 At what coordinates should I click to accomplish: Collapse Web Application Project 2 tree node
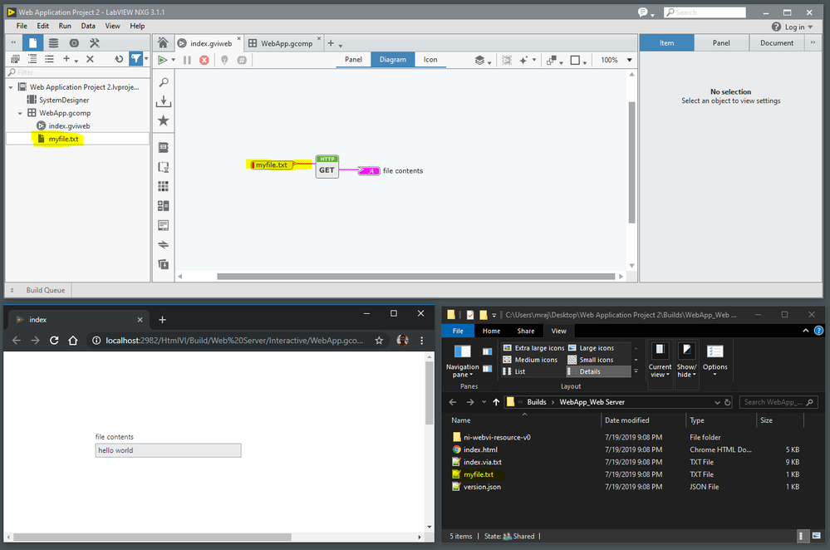(x=11, y=86)
